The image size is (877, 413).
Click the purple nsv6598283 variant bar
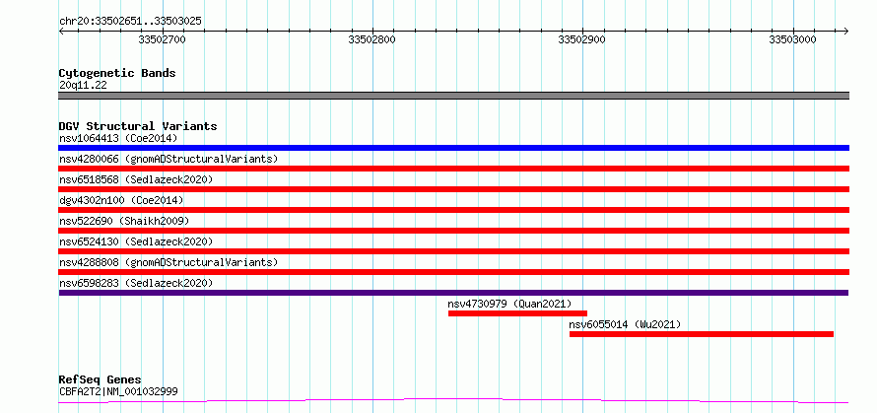pos(453,293)
